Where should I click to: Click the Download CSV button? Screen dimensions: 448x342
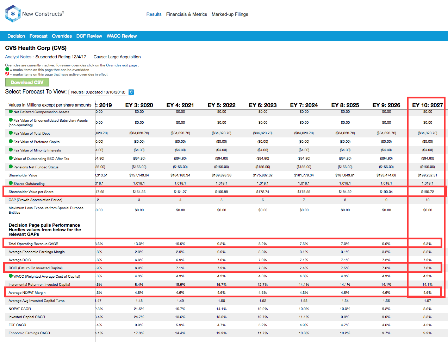pyautogui.click(x=27, y=82)
